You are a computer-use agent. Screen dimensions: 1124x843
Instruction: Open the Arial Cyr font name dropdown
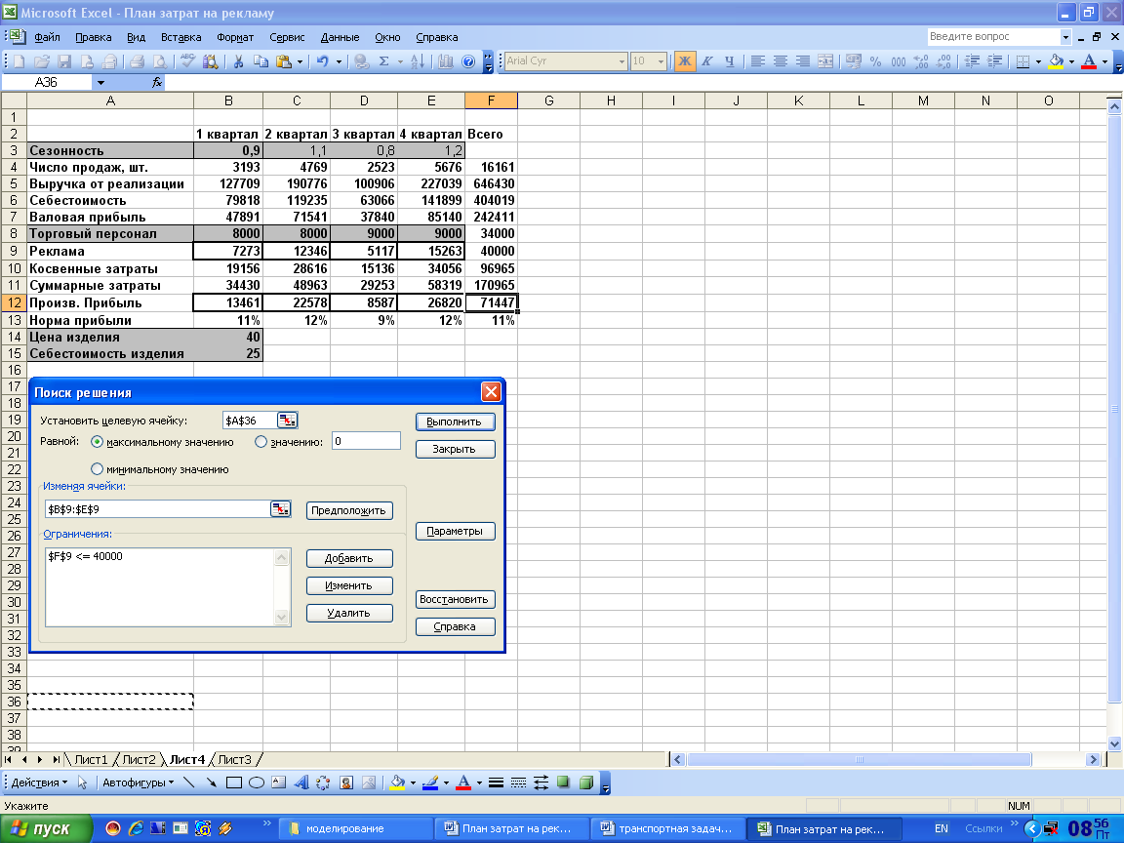click(x=622, y=61)
